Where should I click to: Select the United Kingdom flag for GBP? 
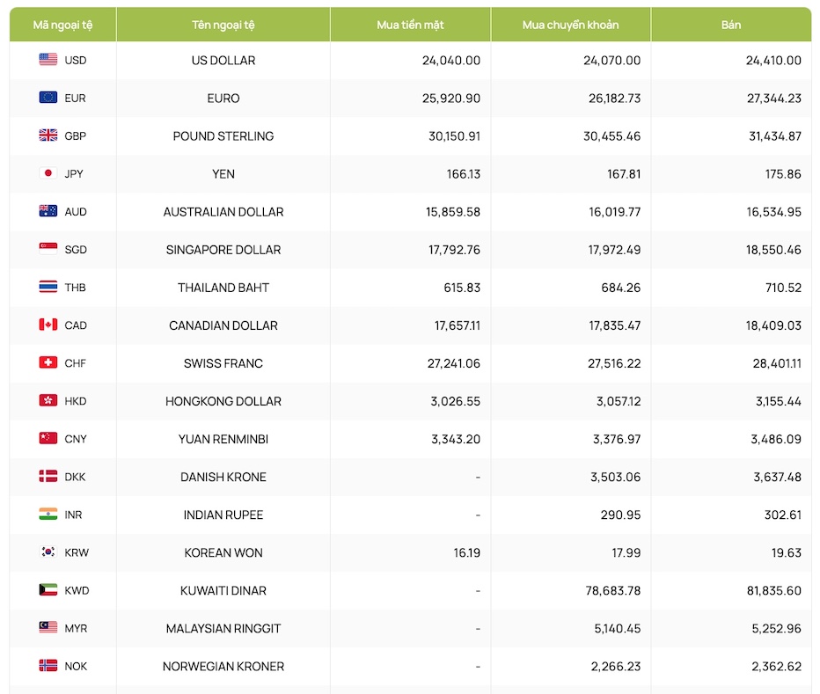tap(48, 135)
